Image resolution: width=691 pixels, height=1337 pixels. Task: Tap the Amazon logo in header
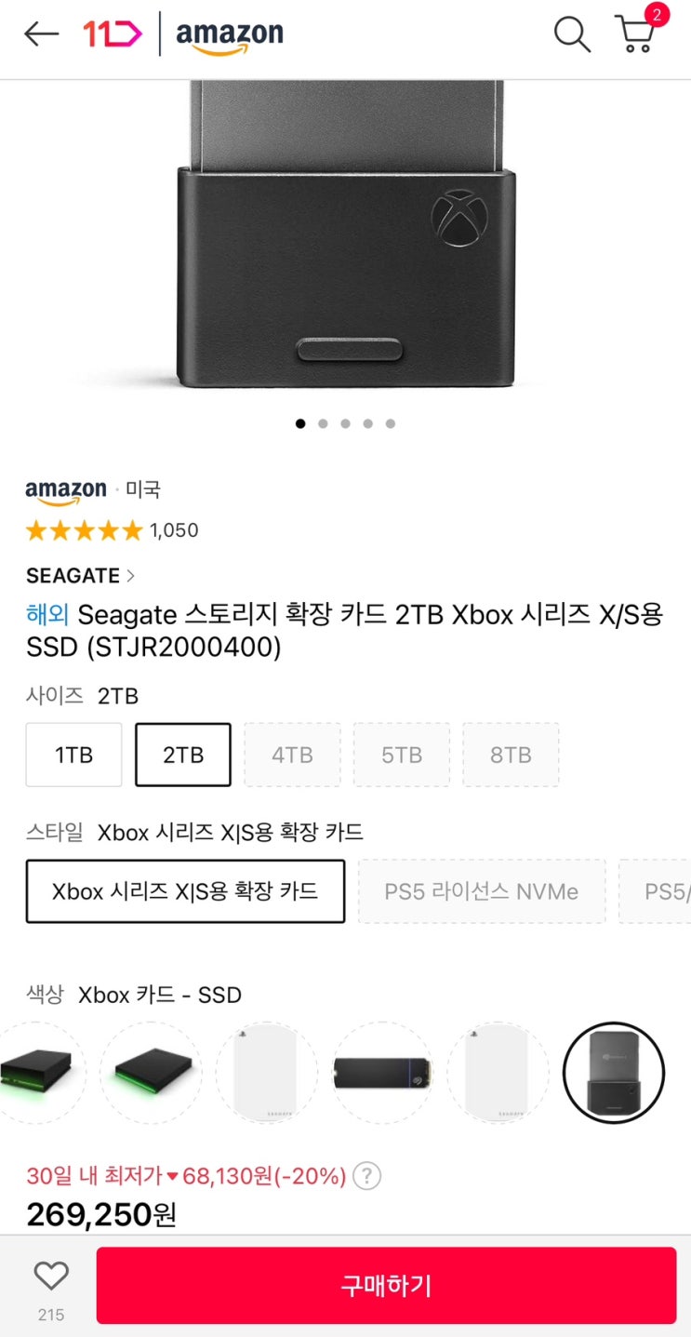click(x=229, y=36)
